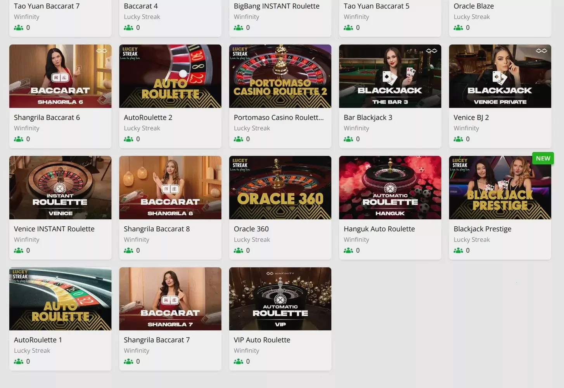Click the truncated Portomaso Casino Roulett... title

tap(279, 117)
